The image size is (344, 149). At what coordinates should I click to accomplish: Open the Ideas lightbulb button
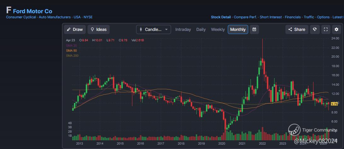pyautogui.click(x=99, y=29)
